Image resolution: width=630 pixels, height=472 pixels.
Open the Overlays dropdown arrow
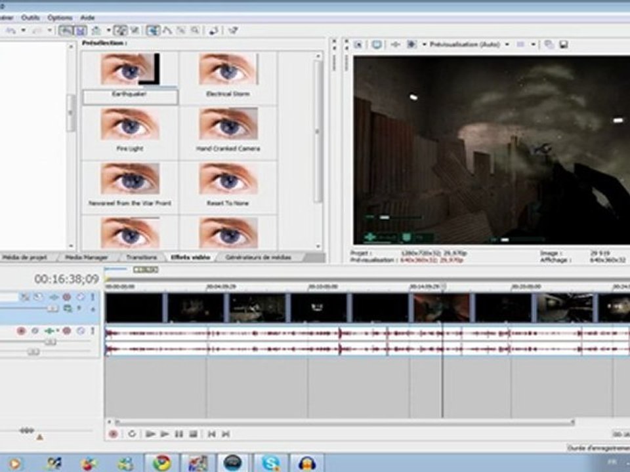[x=534, y=44]
